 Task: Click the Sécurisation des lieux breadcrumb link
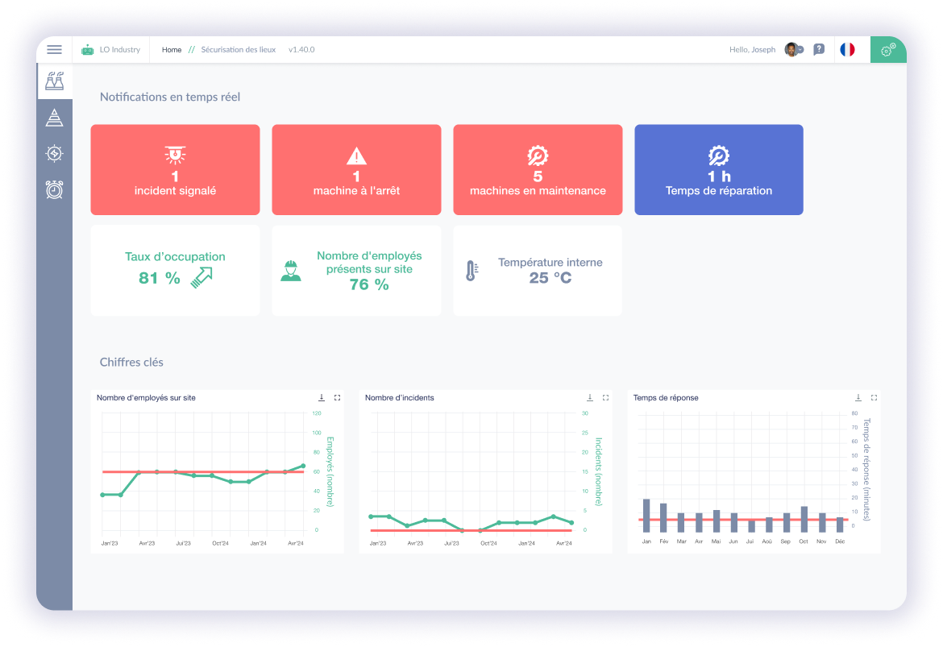[239, 49]
